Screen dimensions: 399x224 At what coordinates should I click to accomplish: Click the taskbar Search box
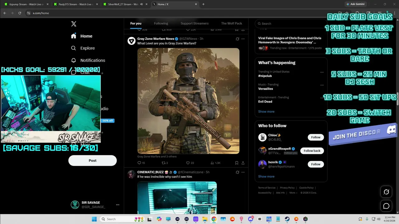pyautogui.click(x=123, y=219)
